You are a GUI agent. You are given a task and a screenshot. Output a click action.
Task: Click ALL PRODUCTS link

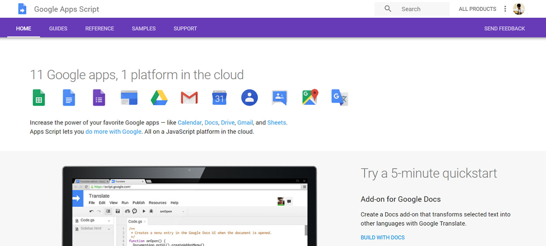click(477, 9)
